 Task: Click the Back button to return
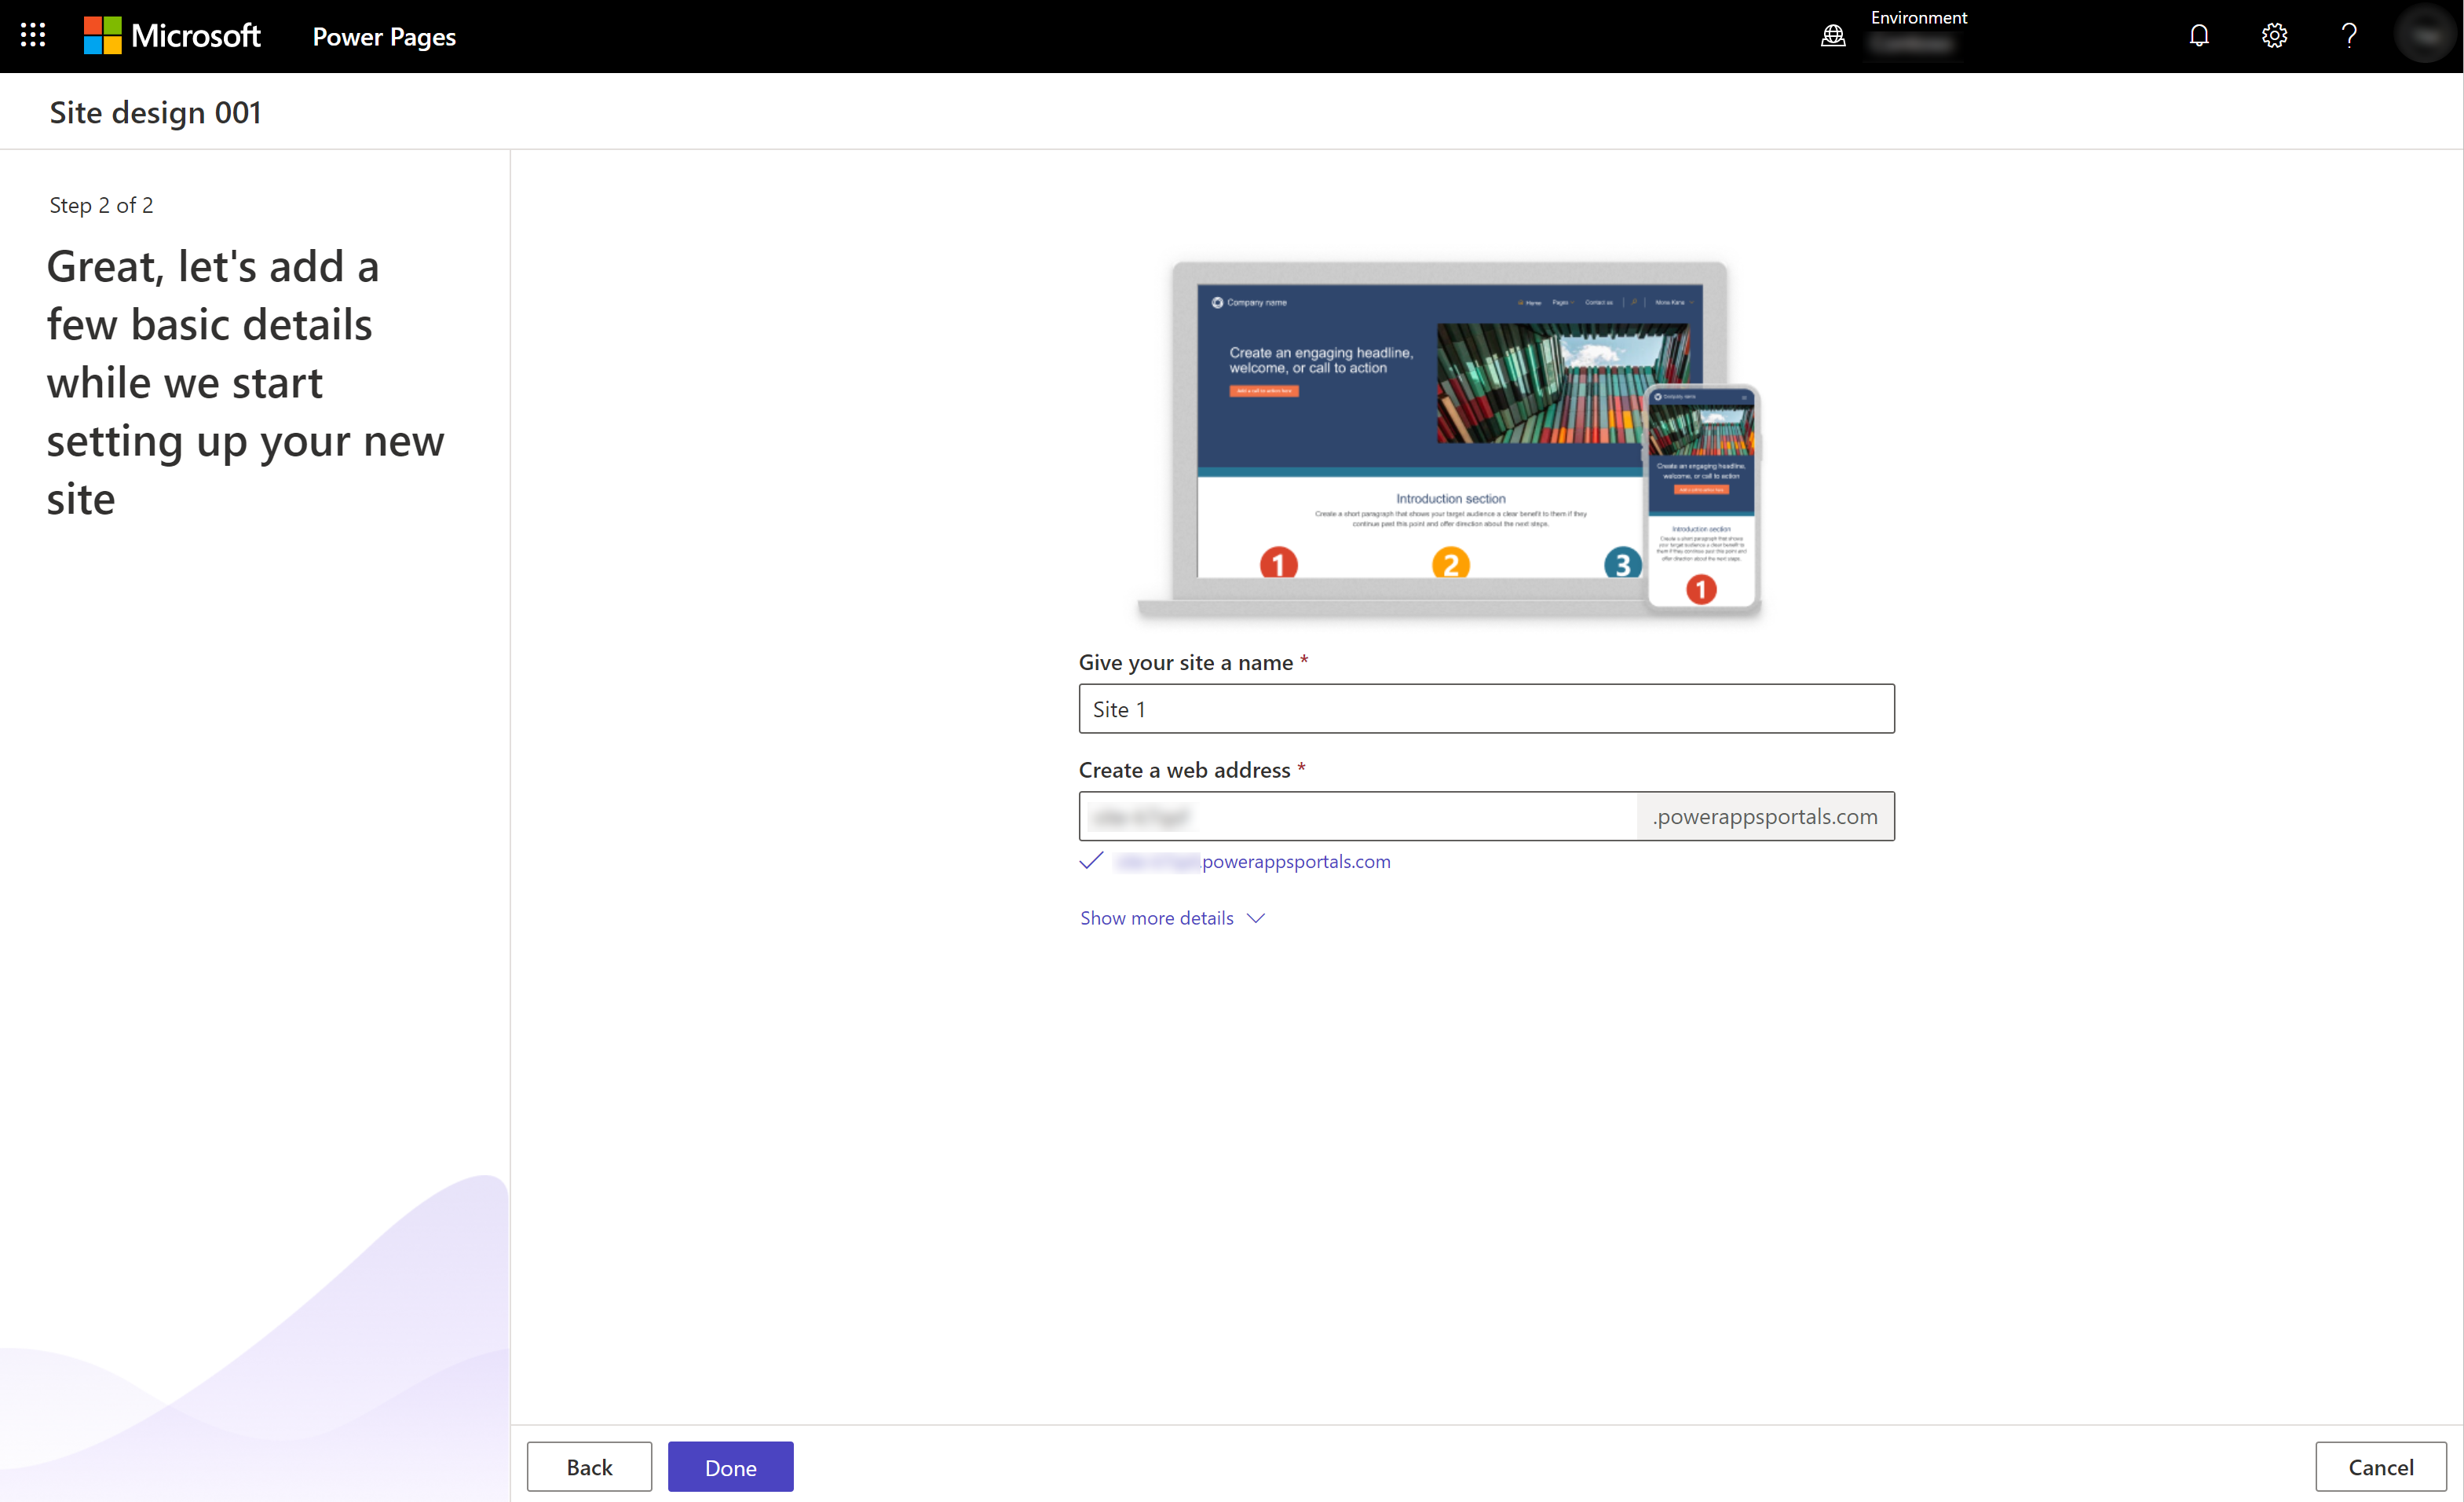(588, 1467)
